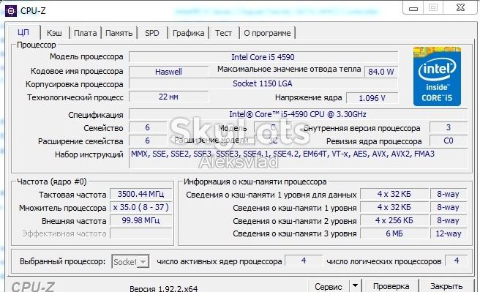Click the bus speed value 99.98 МГц

pyautogui.click(x=140, y=220)
